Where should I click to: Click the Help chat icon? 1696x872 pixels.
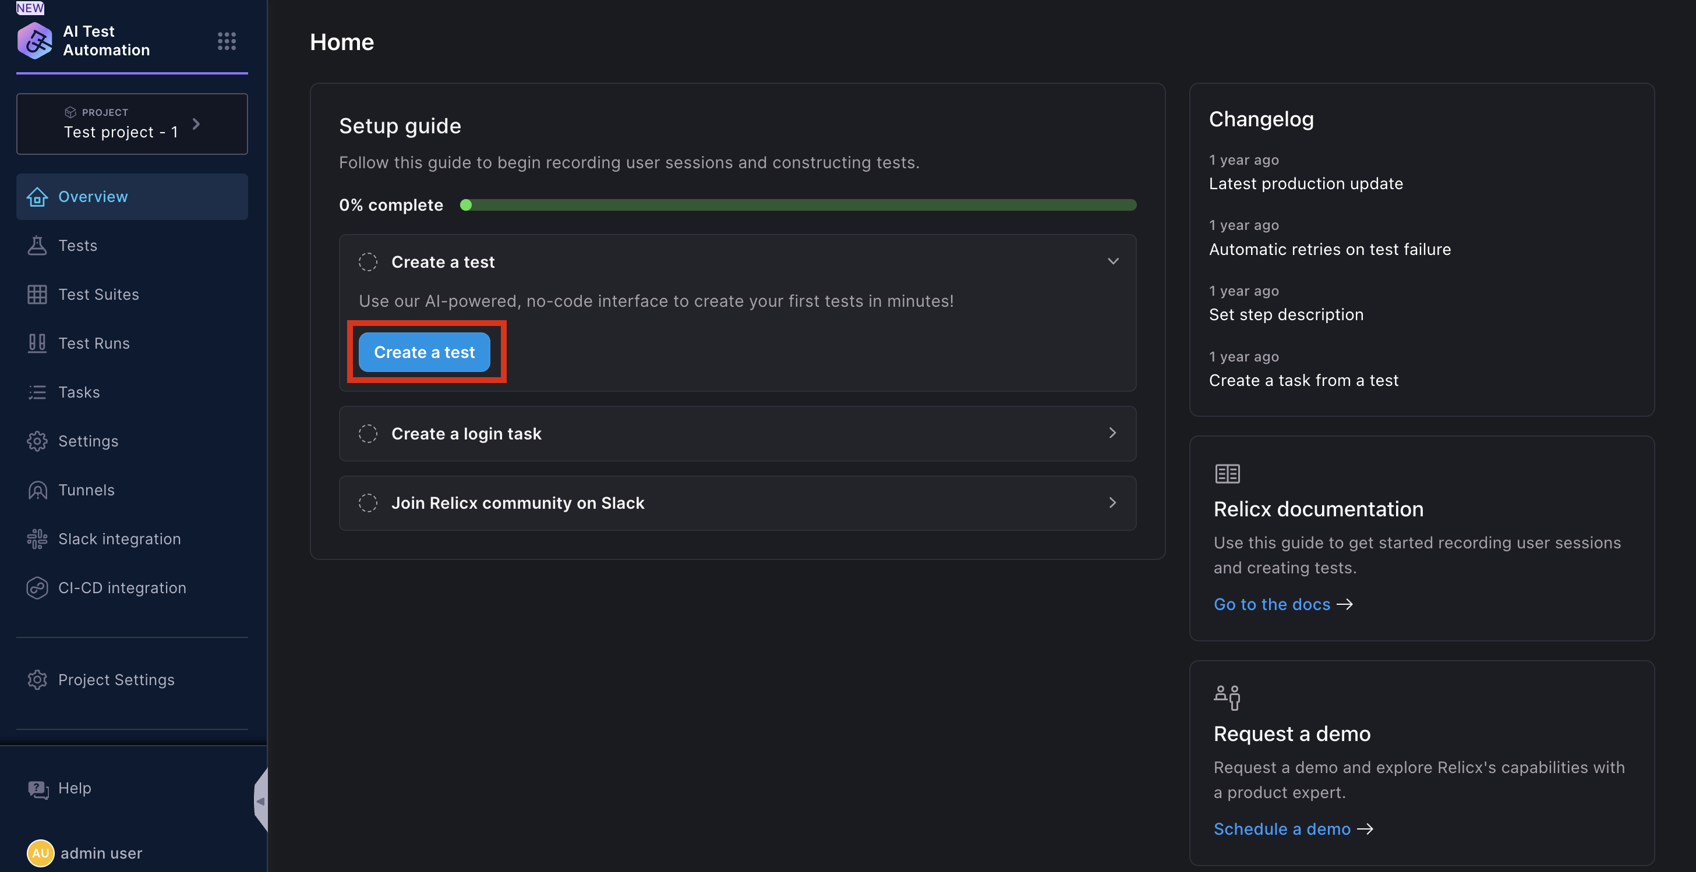tap(38, 789)
